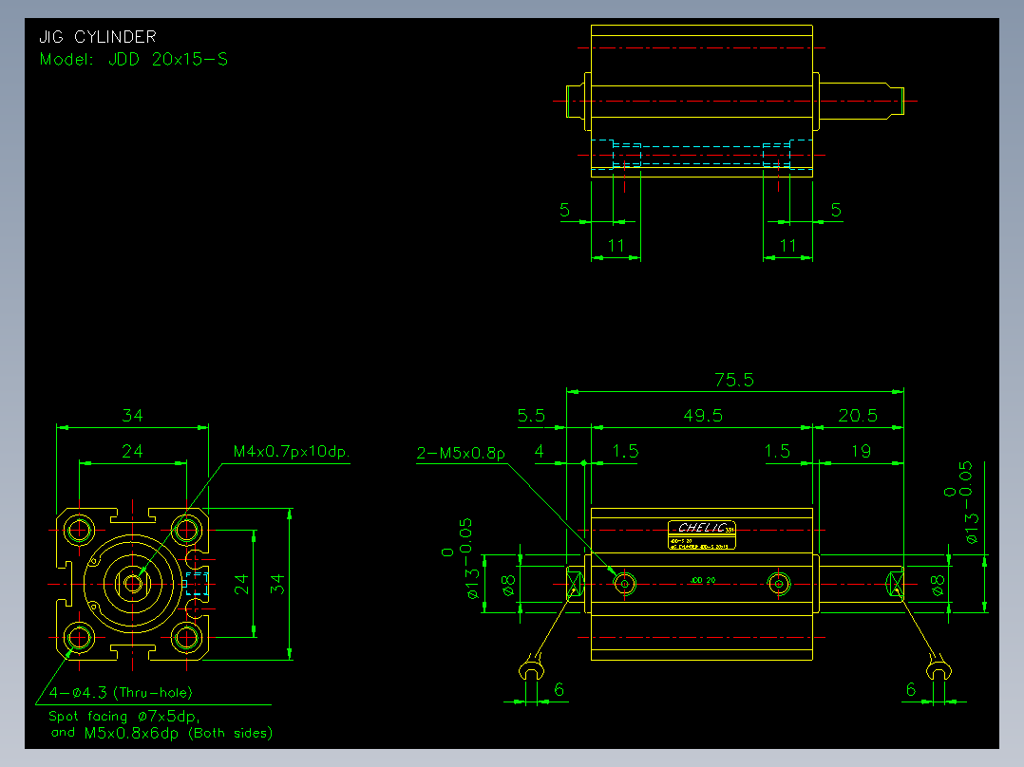
Task: Click the "2-M5x0.8p" port callout
Action: point(461,453)
